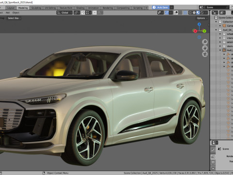Open the View Layer properties tab

tap(213, 168)
